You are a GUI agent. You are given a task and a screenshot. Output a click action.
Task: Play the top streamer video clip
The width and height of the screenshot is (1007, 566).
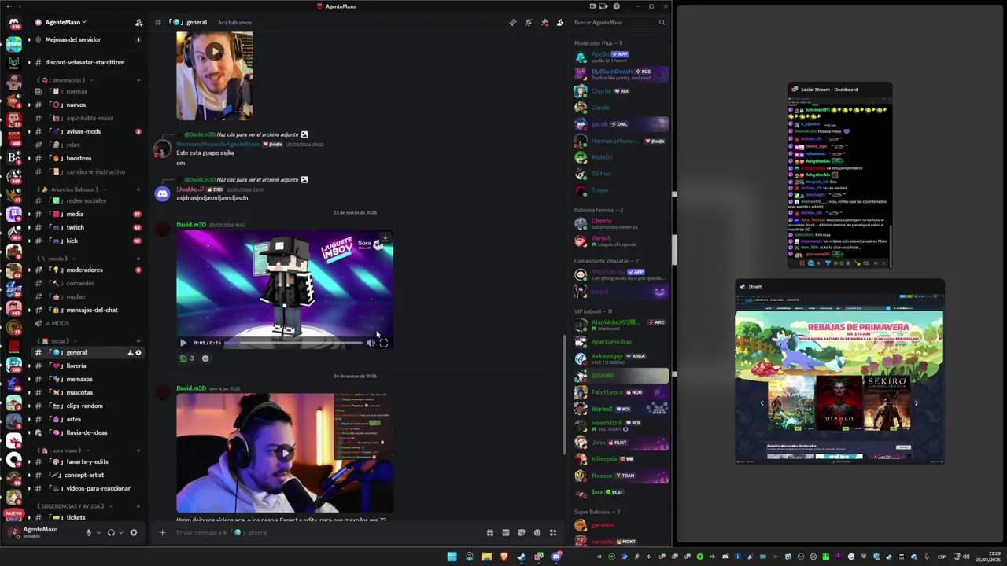point(215,53)
